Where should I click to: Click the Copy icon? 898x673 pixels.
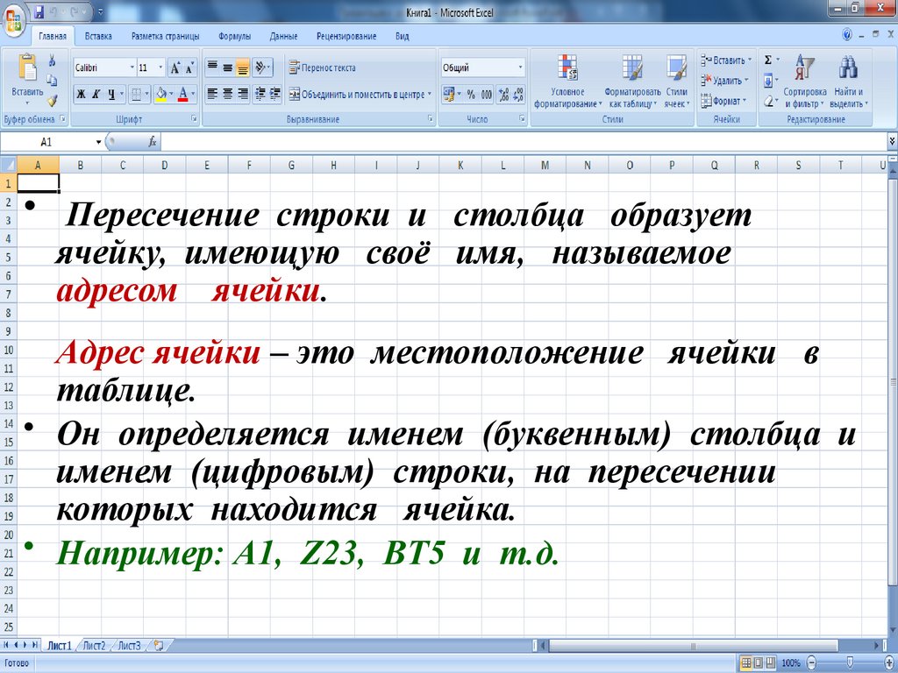click(x=52, y=80)
